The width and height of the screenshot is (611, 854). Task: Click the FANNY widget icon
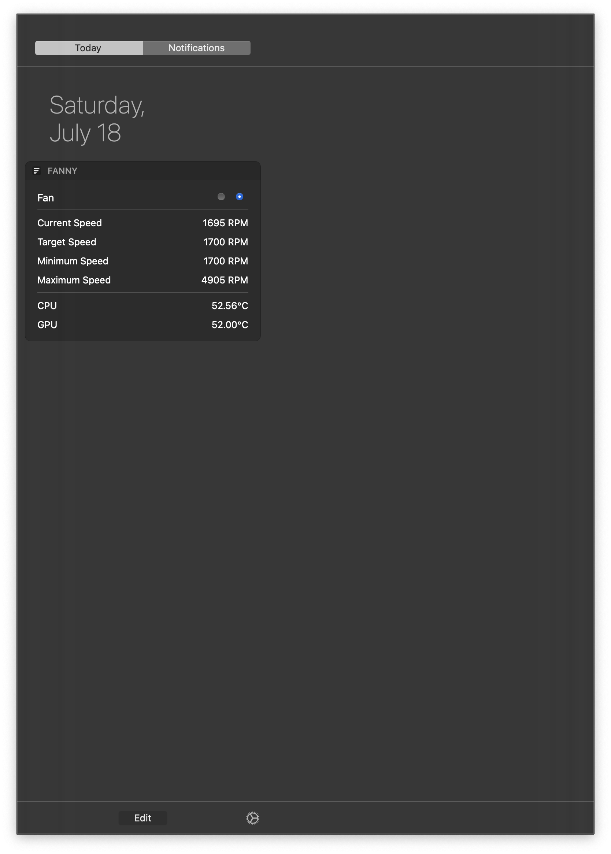[37, 171]
